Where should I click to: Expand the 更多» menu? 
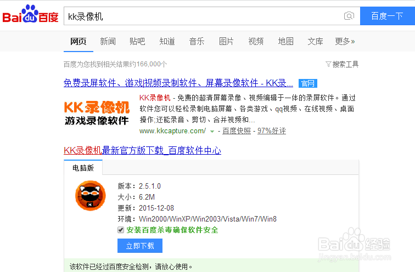click(345, 41)
